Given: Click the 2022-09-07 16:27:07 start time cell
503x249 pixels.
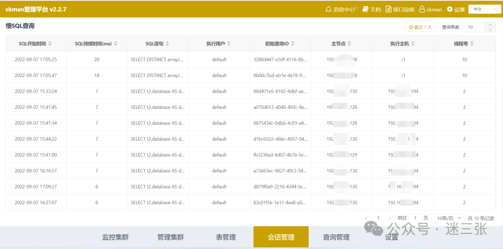Looking at the screenshot, I should [x=36, y=203].
